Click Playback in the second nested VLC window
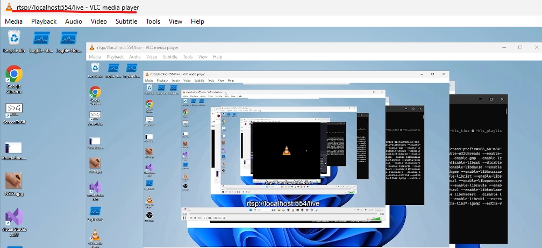 point(162,81)
